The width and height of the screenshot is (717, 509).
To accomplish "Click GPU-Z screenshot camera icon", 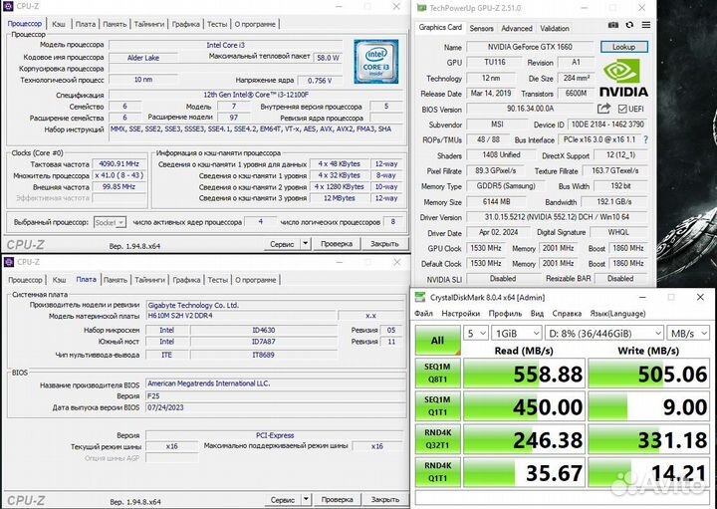I will 613,25.
